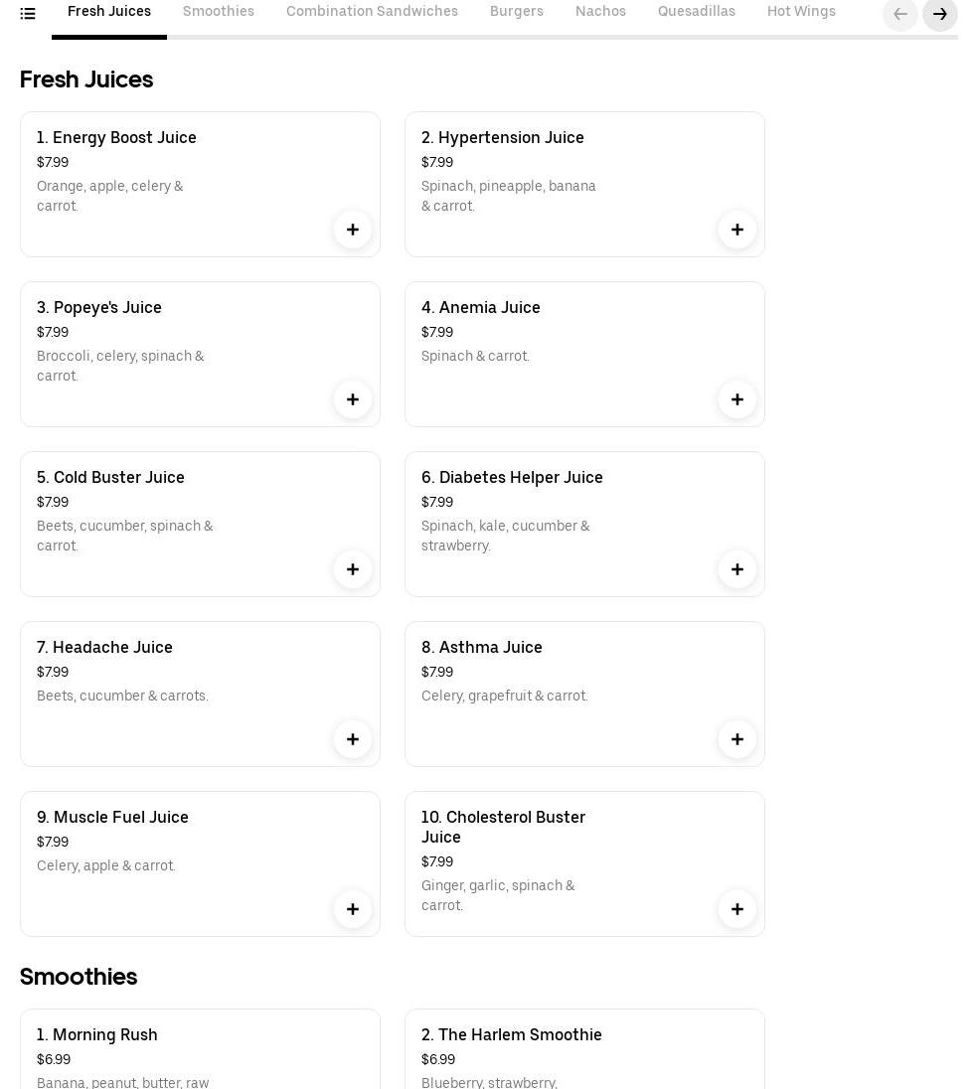Image resolution: width=978 pixels, height=1089 pixels.
Task: Add Anemia Juice using plus icon
Action: pos(736,399)
